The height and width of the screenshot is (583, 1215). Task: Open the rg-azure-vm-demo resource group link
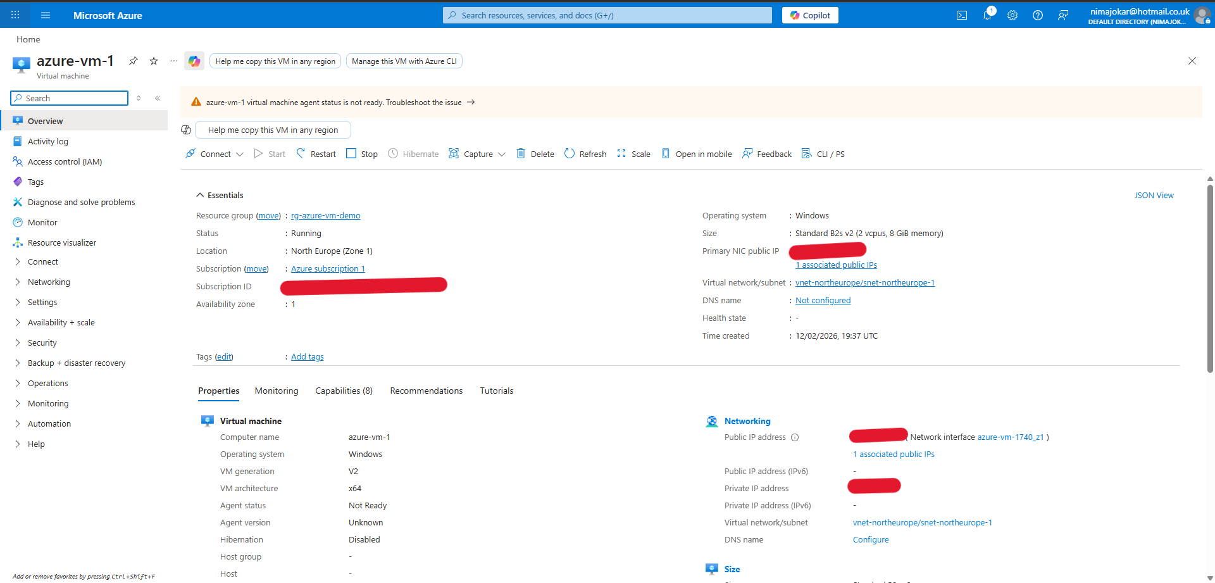pos(325,216)
